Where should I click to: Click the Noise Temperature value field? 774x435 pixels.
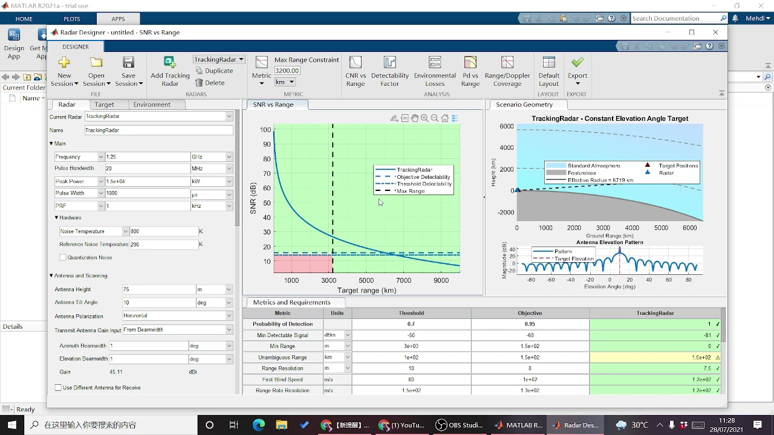(x=164, y=231)
